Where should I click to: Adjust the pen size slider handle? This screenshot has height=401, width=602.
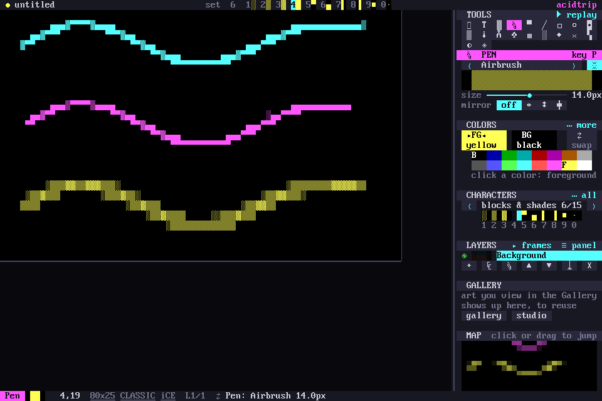pos(529,95)
